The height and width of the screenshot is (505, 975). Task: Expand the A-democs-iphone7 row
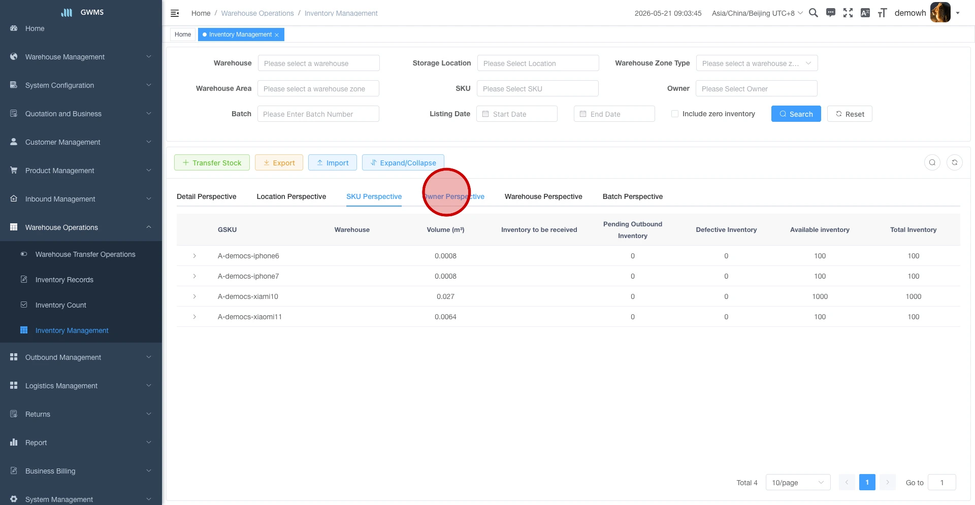tap(194, 276)
